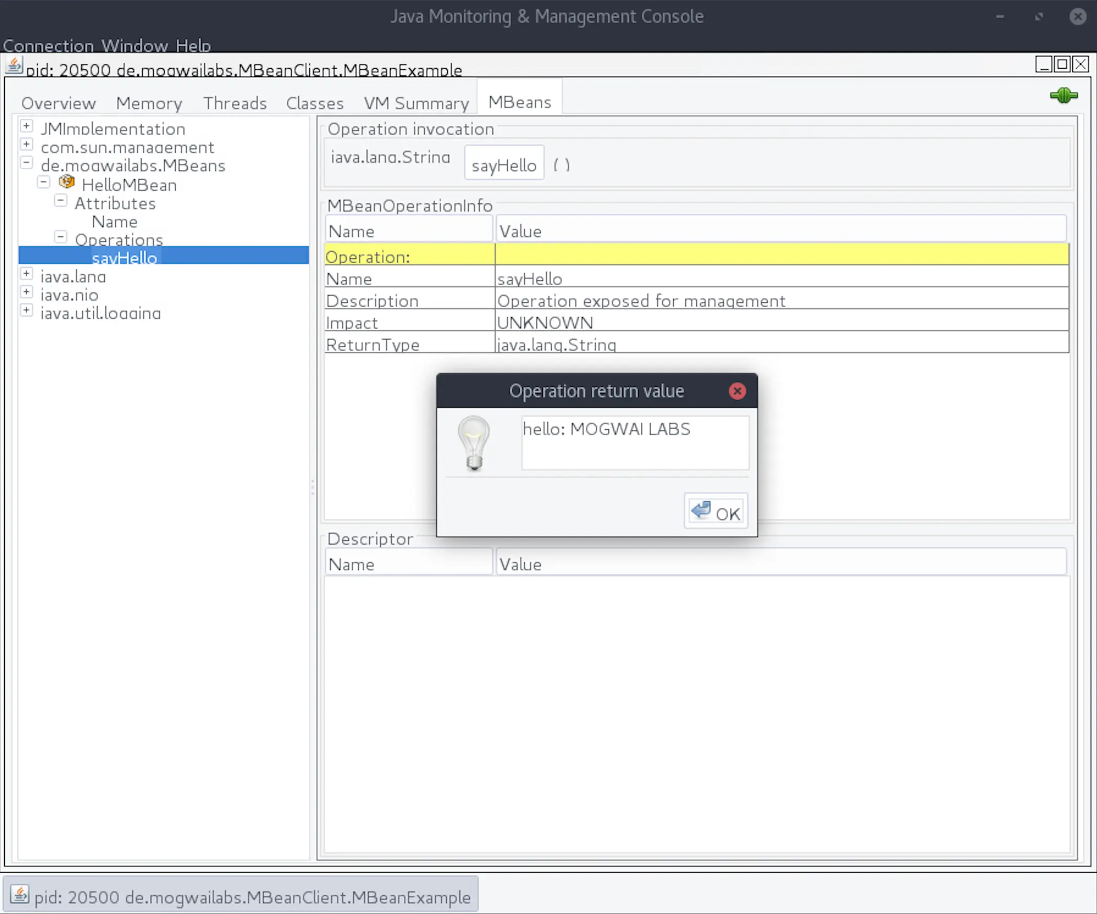This screenshot has width=1097, height=914.
Task: Click the ReturnType java.lang.String value cell
Action: click(x=782, y=343)
